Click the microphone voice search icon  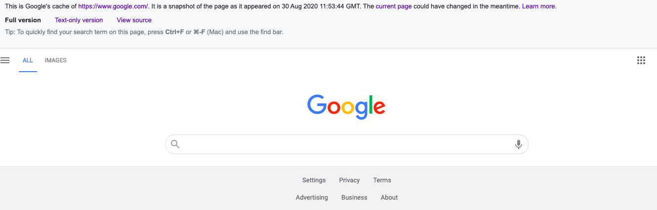point(518,144)
